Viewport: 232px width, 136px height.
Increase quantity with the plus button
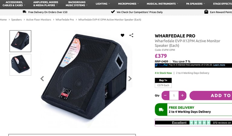pyautogui.click(x=182, y=95)
